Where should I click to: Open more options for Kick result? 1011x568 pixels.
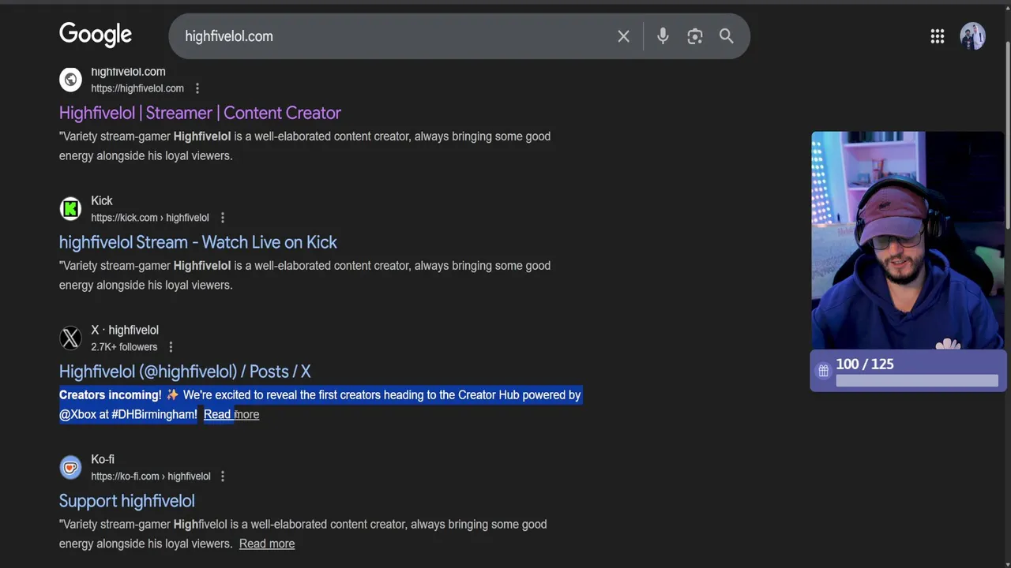pyautogui.click(x=223, y=218)
